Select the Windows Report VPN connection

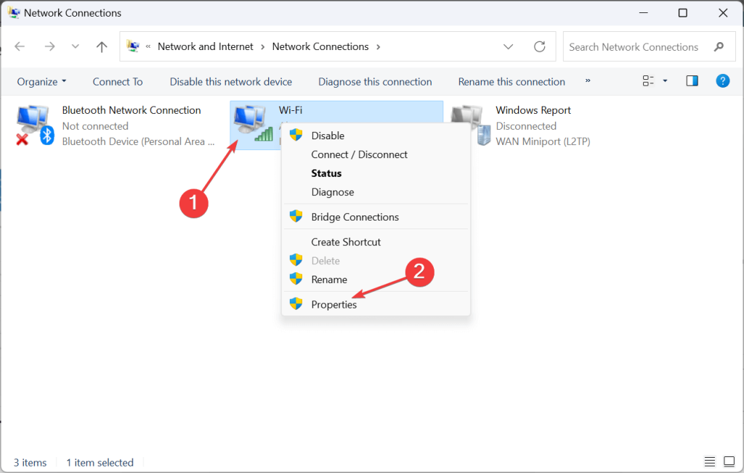point(520,126)
